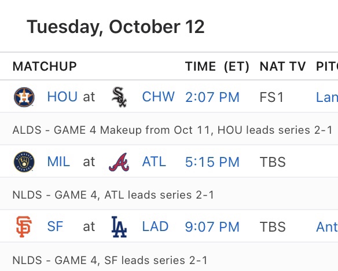
Task: Click the Atlanta Braves logo
Action: click(119, 162)
